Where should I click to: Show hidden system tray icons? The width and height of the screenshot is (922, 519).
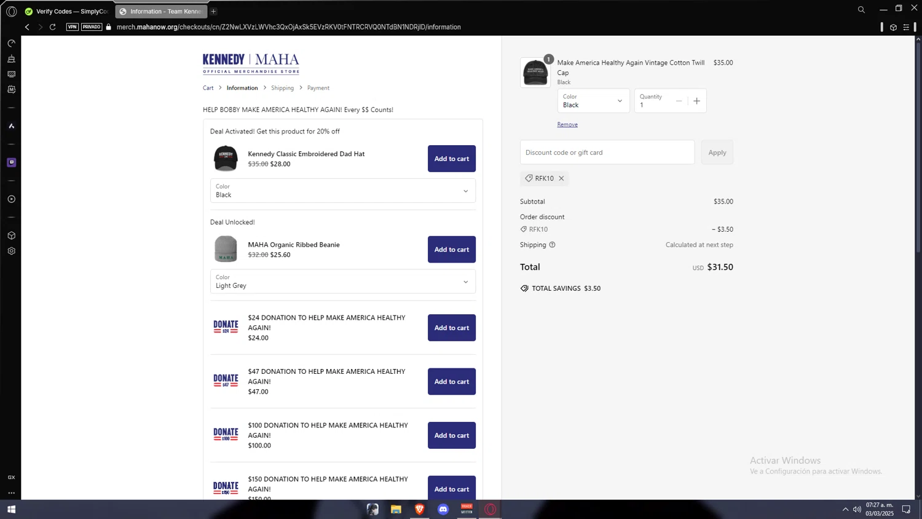(x=845, y=509)
